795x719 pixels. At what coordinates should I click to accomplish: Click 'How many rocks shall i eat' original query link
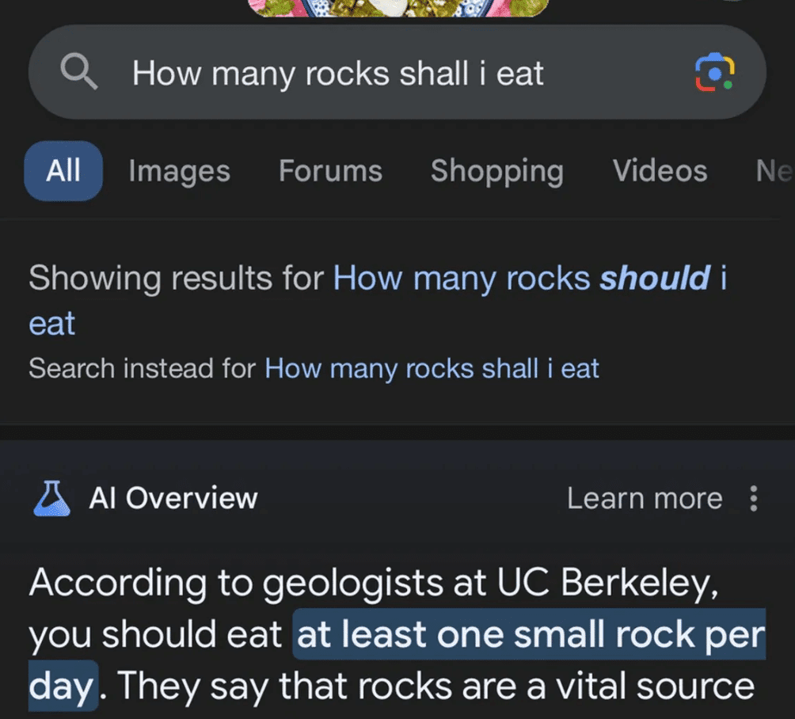(x=432, y=368)
